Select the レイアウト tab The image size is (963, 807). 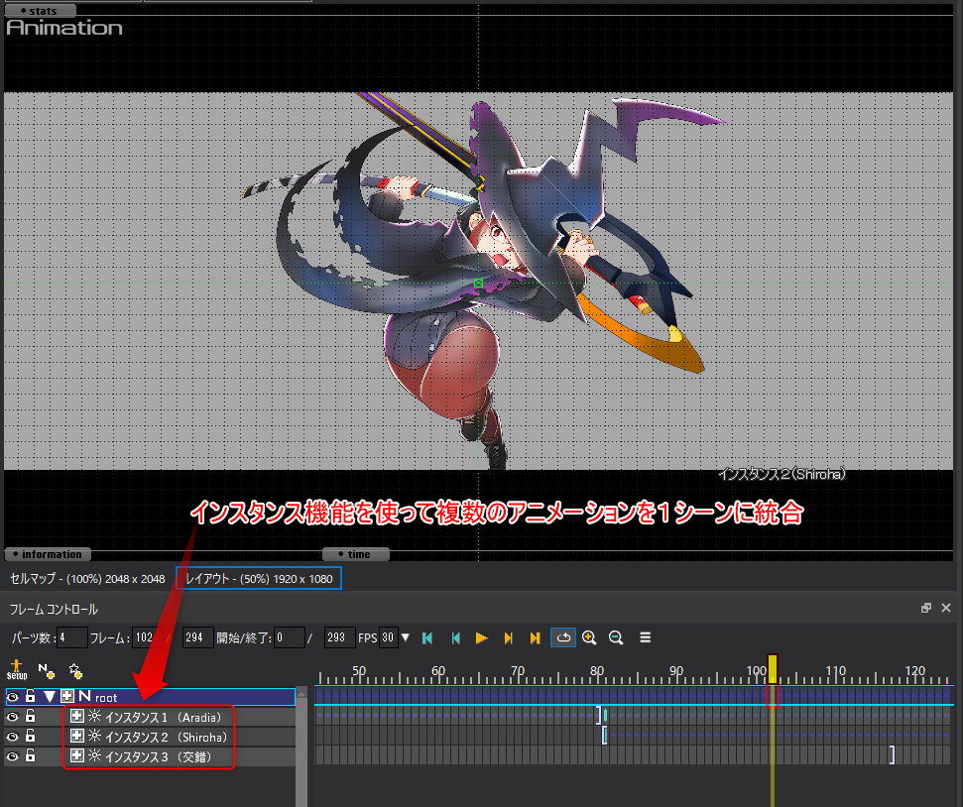pos(258,578)
